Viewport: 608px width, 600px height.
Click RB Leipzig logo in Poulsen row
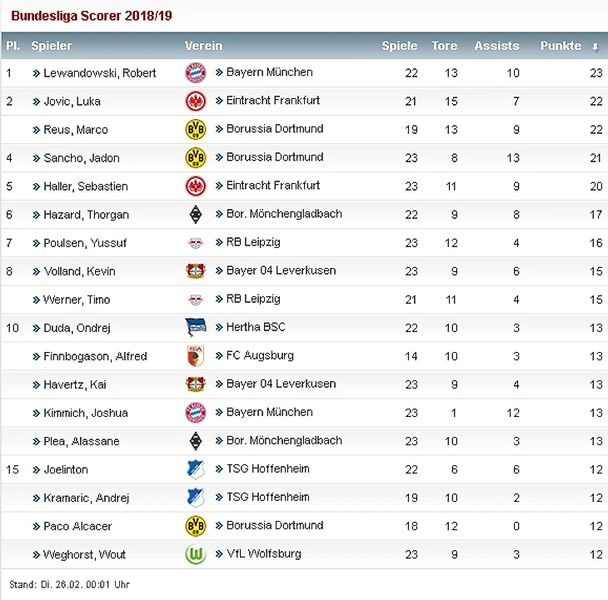point(195,242)
